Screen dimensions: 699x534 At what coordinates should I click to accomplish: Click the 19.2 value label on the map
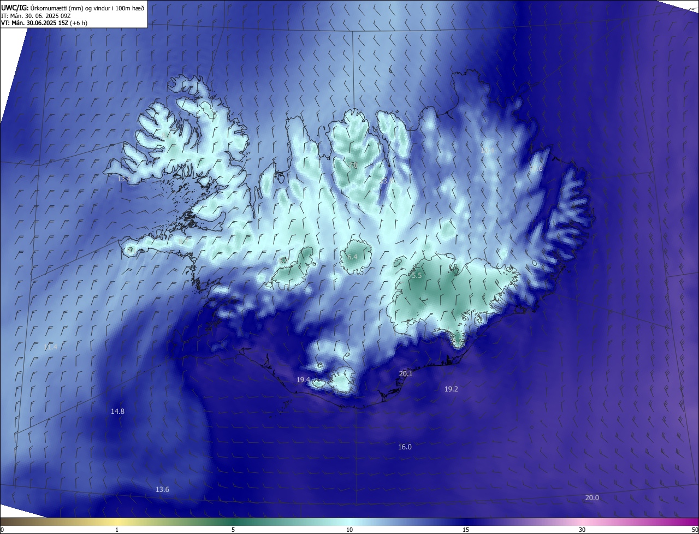(x=451, y=389)
